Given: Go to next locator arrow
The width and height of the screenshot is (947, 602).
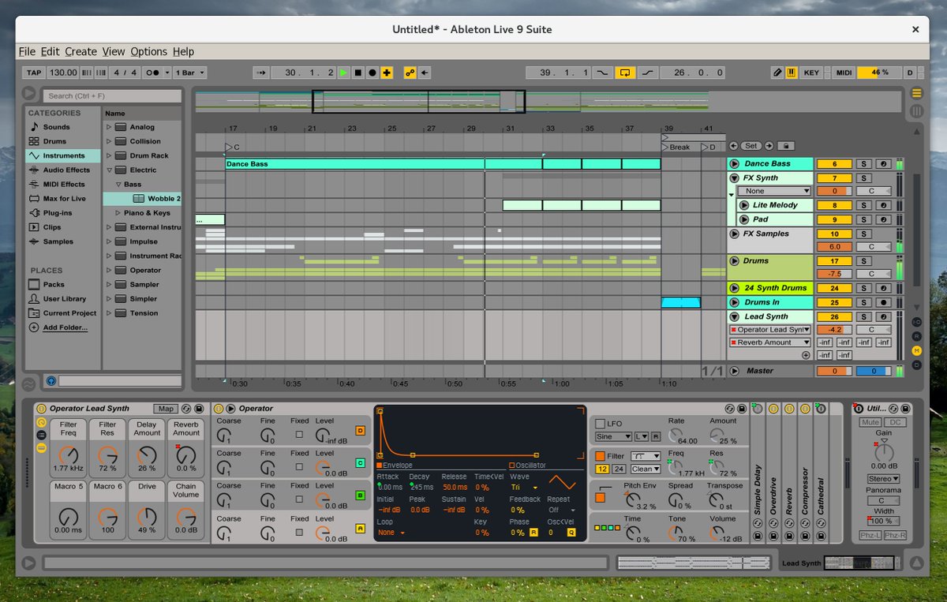Looking at the screenshot, I should (768, 146).
